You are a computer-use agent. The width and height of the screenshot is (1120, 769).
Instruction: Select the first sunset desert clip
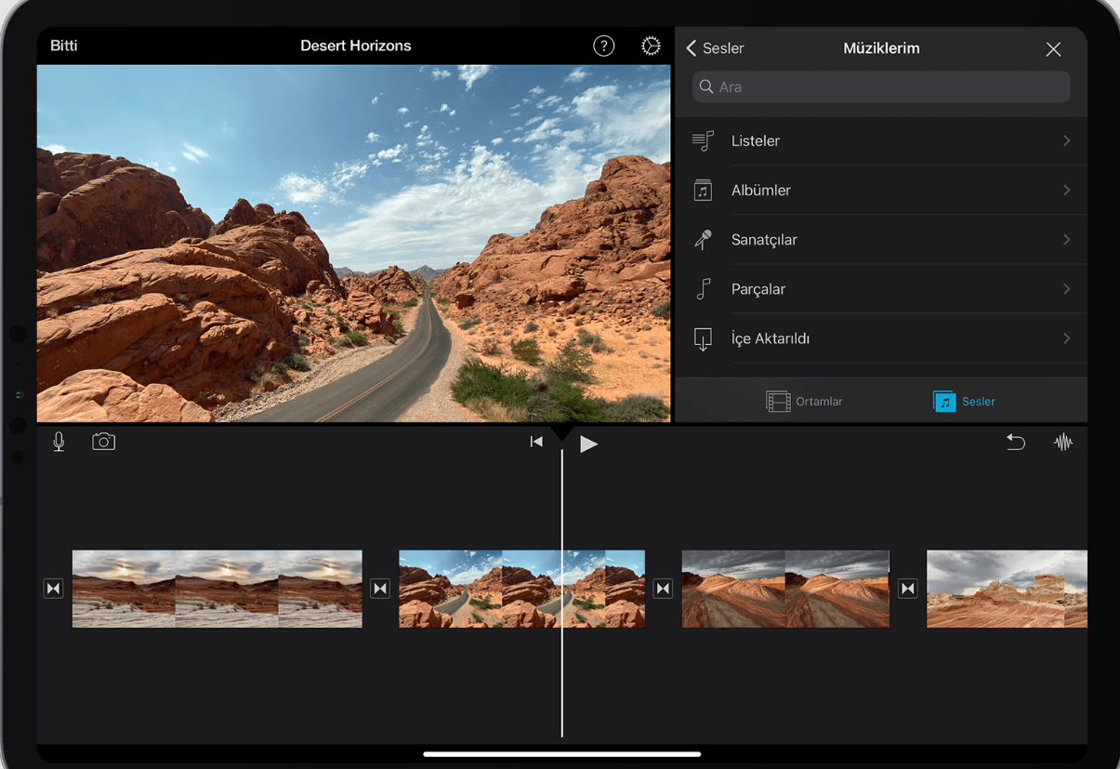pos(217,589)
